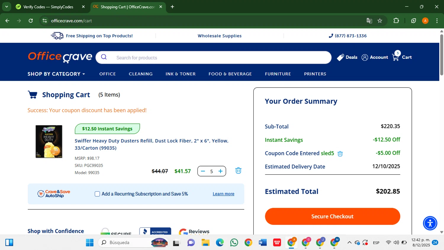This screenshot has width=444, height=250.
Task: Click the Chrome profile avatar
Action: pyautogui.click(x=425, y=21)
